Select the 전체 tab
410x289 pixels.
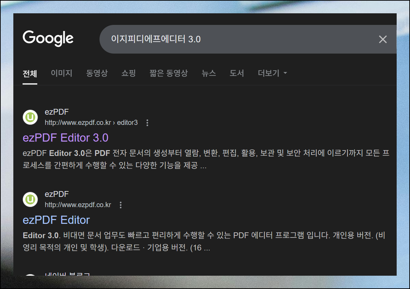[30, 74]
